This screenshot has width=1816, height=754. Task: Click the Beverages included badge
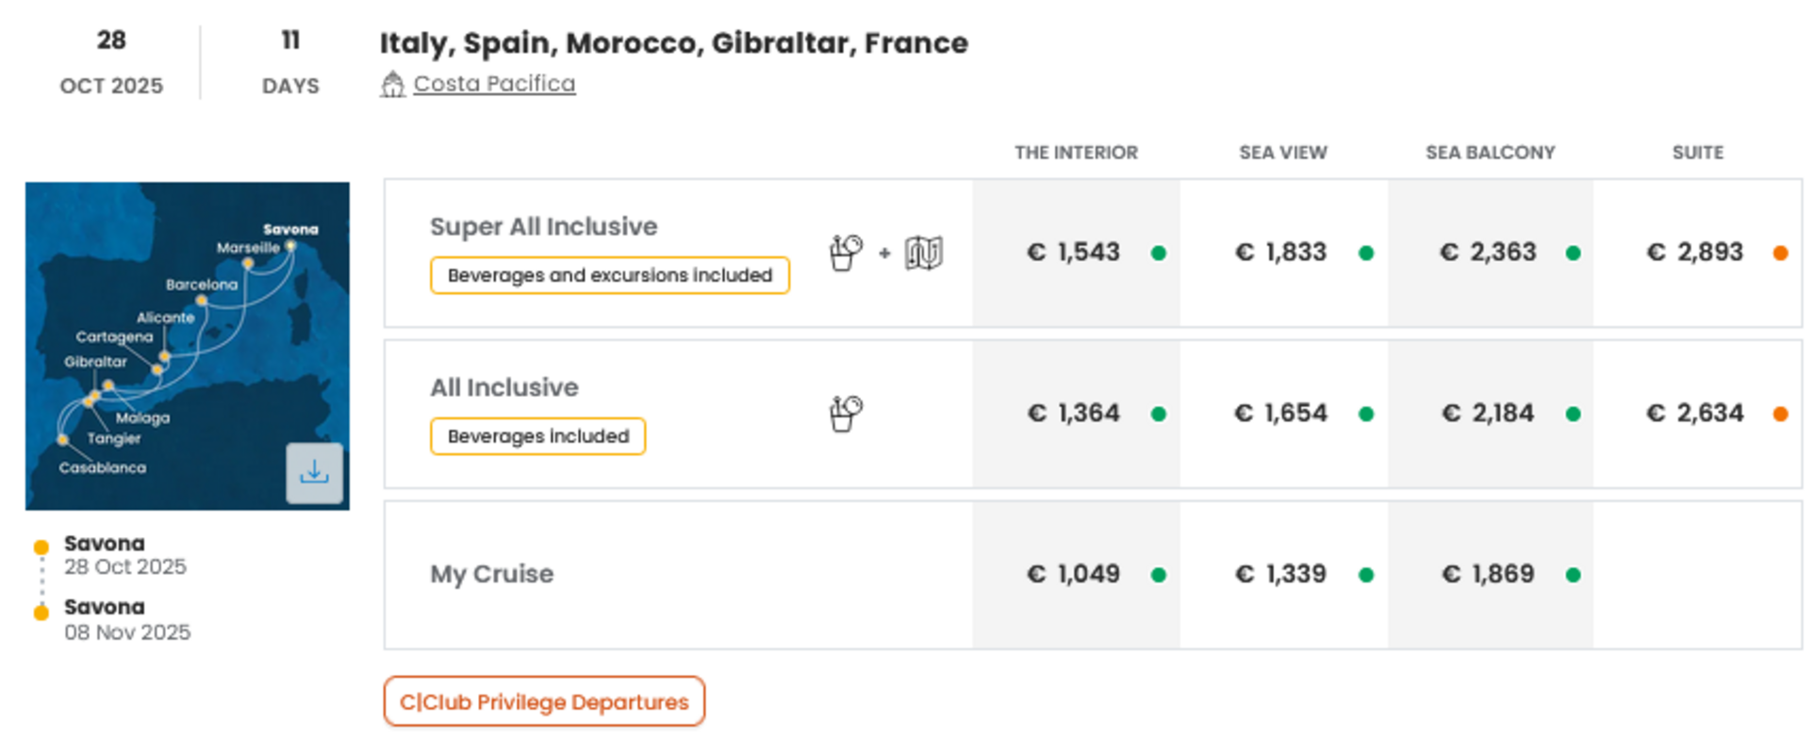pyautogui.click(x=538, y=436)
